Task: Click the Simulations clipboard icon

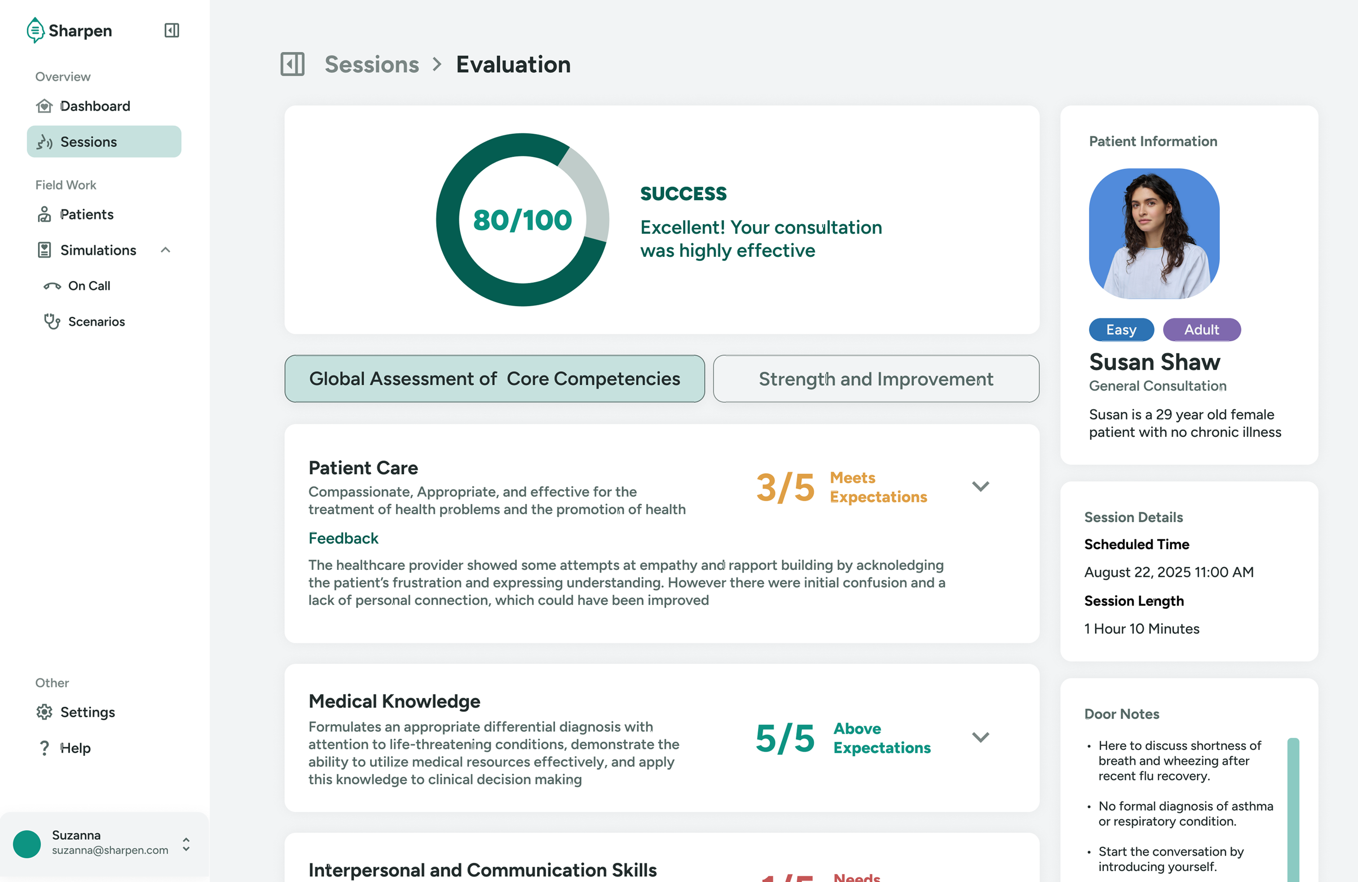Action: point(44,250)
